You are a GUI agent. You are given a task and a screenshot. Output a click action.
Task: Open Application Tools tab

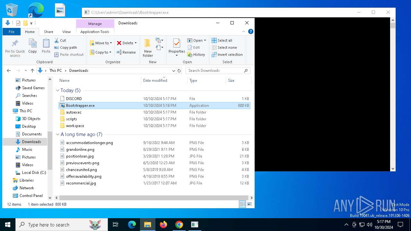pyautogui.click(x=95, y=32)
